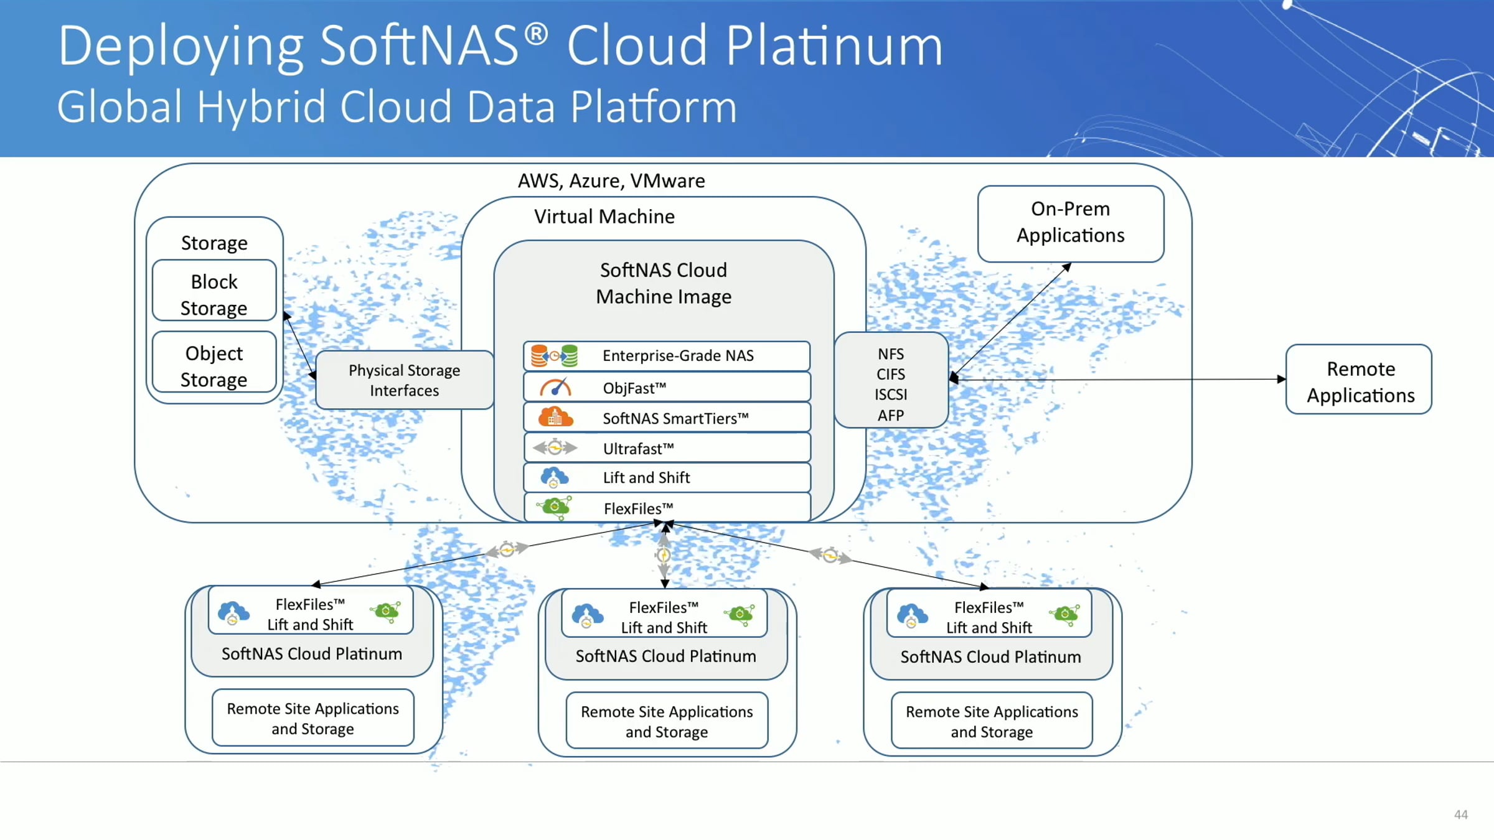Click middle SoftNAS Cloud Platinum label

665,656
